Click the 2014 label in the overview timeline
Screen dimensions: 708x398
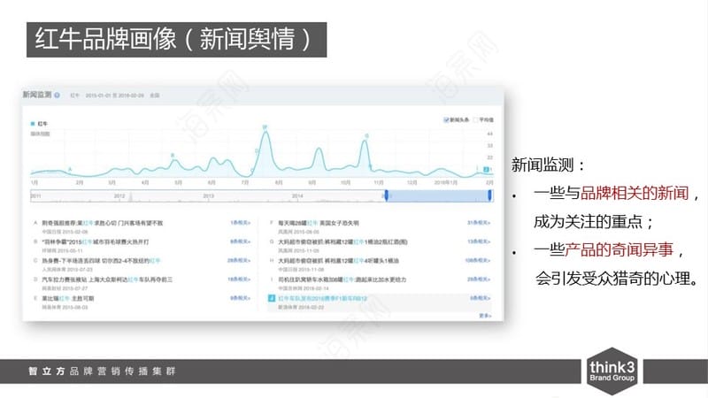[297, 195]
